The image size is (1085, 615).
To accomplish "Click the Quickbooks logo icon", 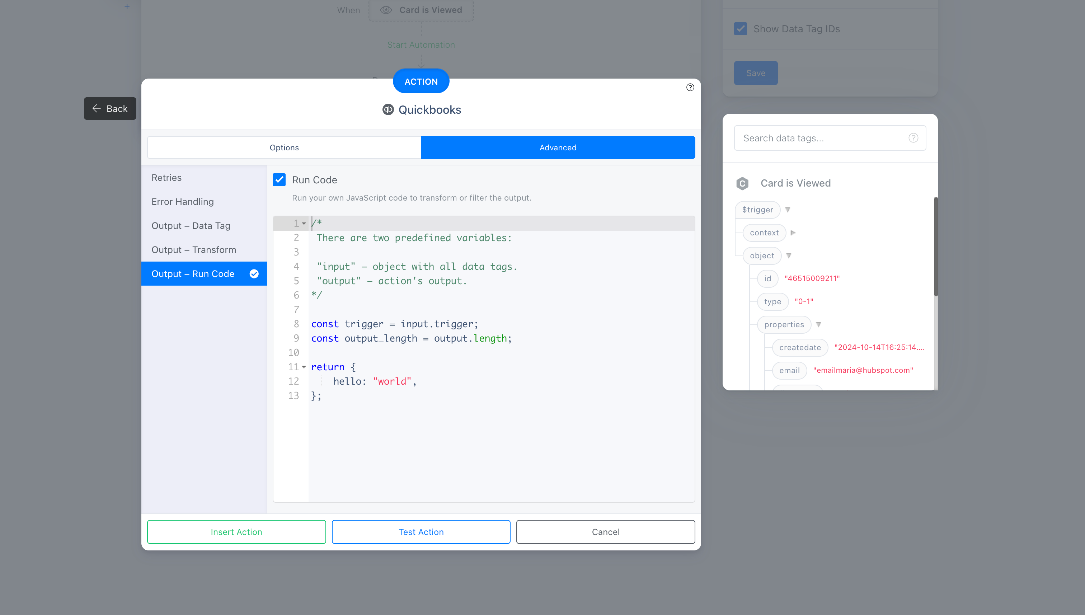I will point(388,110).
